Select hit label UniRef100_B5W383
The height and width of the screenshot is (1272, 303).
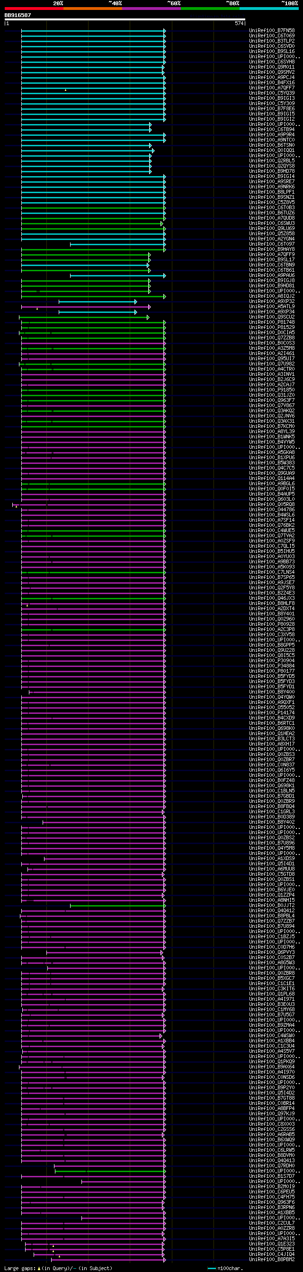[272, 463]
